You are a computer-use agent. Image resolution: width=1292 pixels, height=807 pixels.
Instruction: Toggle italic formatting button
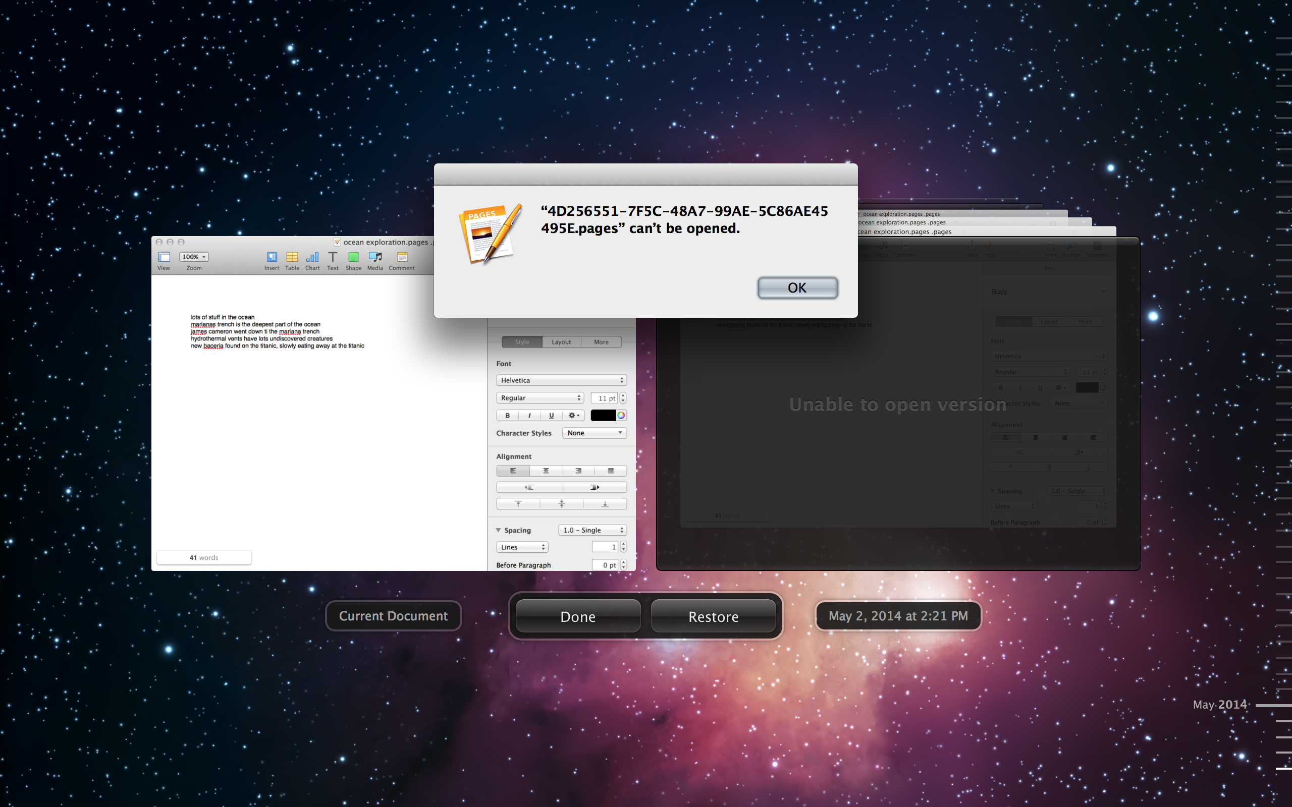(529, 416)
